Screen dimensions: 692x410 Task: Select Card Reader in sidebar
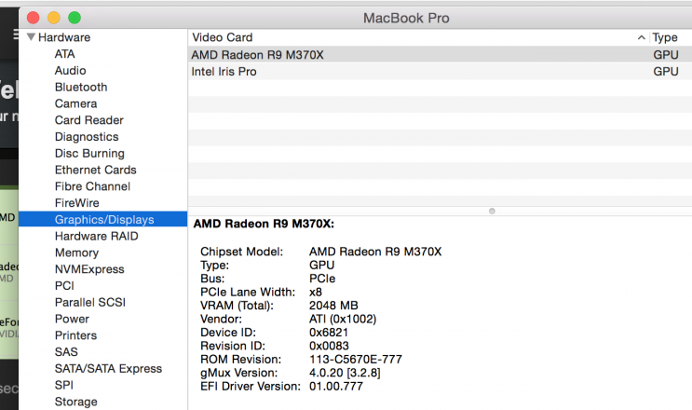coord(89,120)
